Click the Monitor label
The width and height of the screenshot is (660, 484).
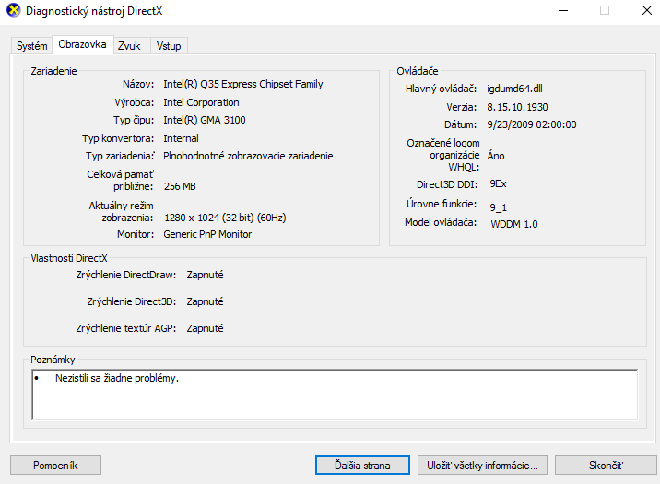(x=136, y=234)
